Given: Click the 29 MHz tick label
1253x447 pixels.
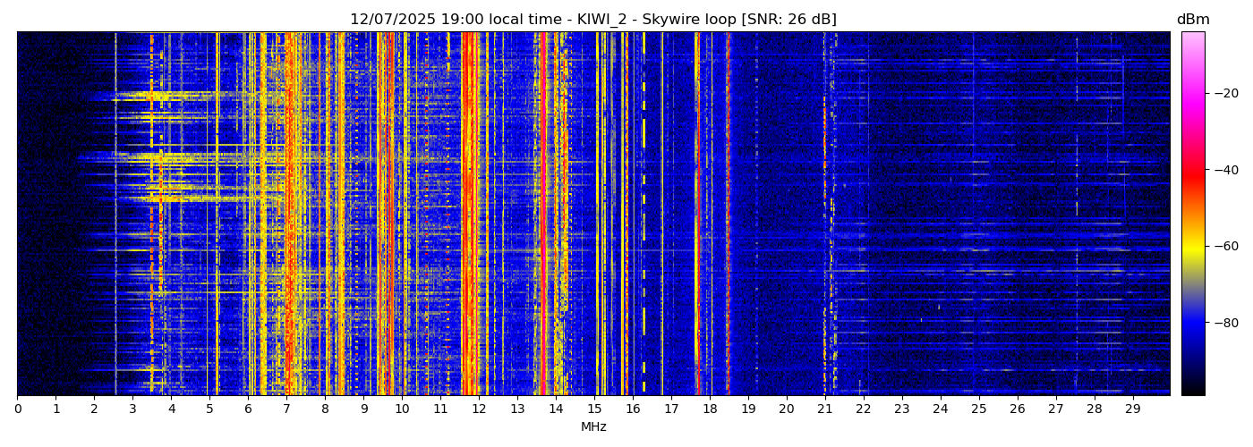Looking at the screenshot, I should tap(1132, 409).
